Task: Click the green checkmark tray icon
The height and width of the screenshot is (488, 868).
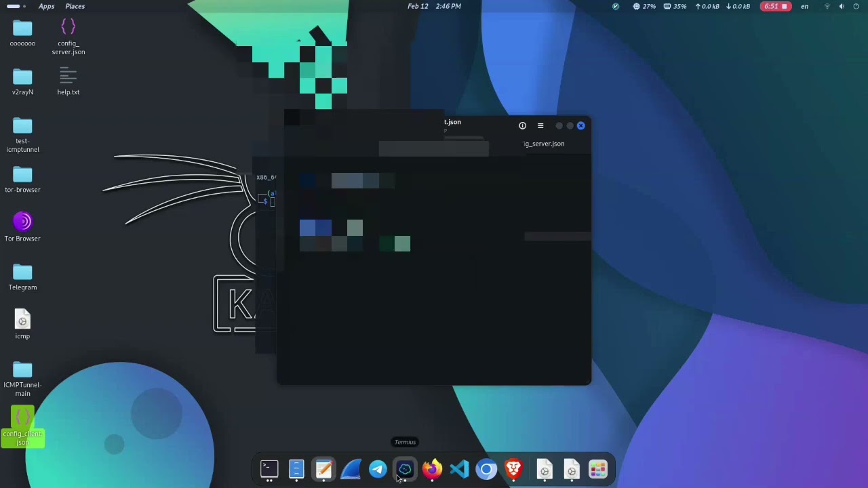Action: point(616,6)
